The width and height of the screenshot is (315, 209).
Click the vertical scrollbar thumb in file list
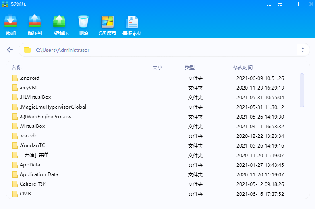pos(302,90)
